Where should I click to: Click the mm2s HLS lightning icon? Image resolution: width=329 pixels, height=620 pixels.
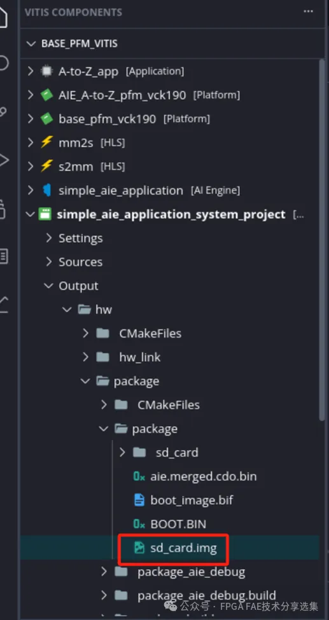coord(46,142)
